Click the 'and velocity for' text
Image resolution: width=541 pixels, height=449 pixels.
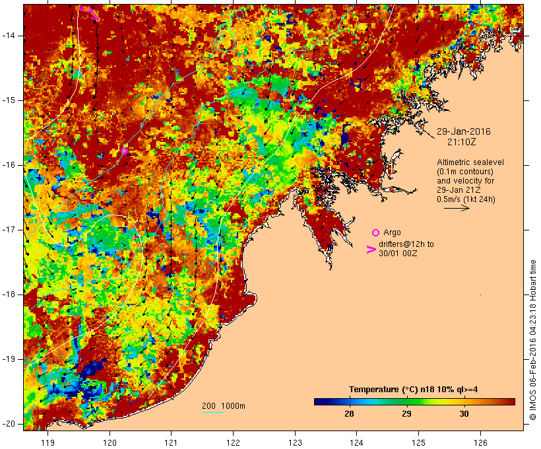[465, 181]
